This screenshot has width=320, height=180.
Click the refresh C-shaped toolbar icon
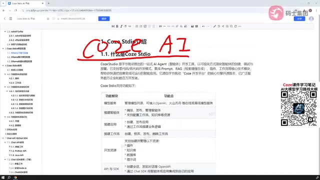pyautogui.click(x=235, y=26)
